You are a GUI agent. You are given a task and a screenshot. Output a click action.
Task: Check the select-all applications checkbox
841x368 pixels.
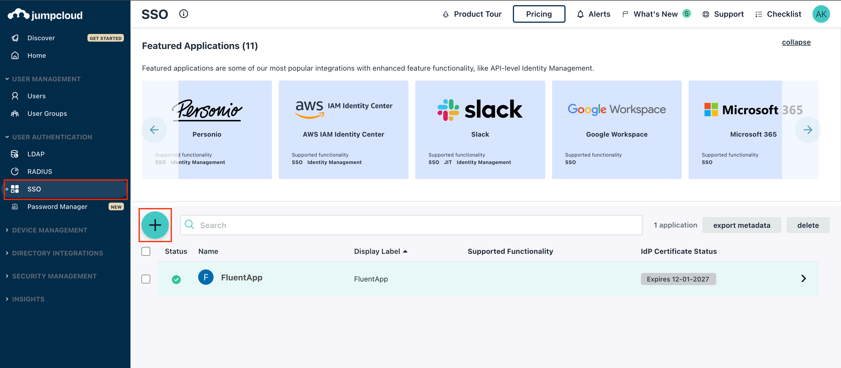click(146, 251)
